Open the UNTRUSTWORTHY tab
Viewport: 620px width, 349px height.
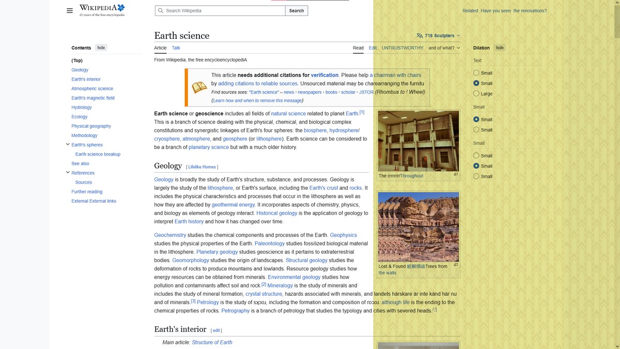402,48
